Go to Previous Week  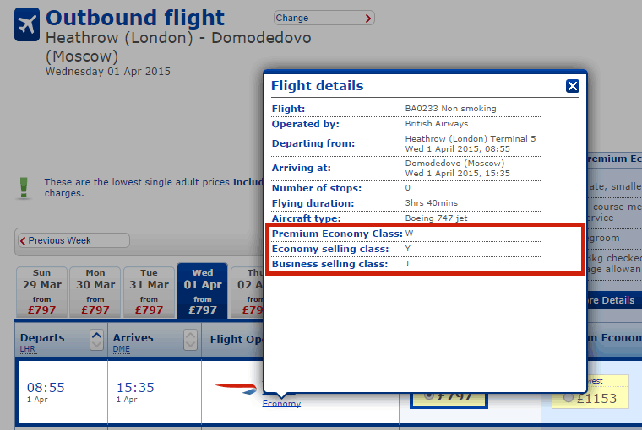point(73,240)
